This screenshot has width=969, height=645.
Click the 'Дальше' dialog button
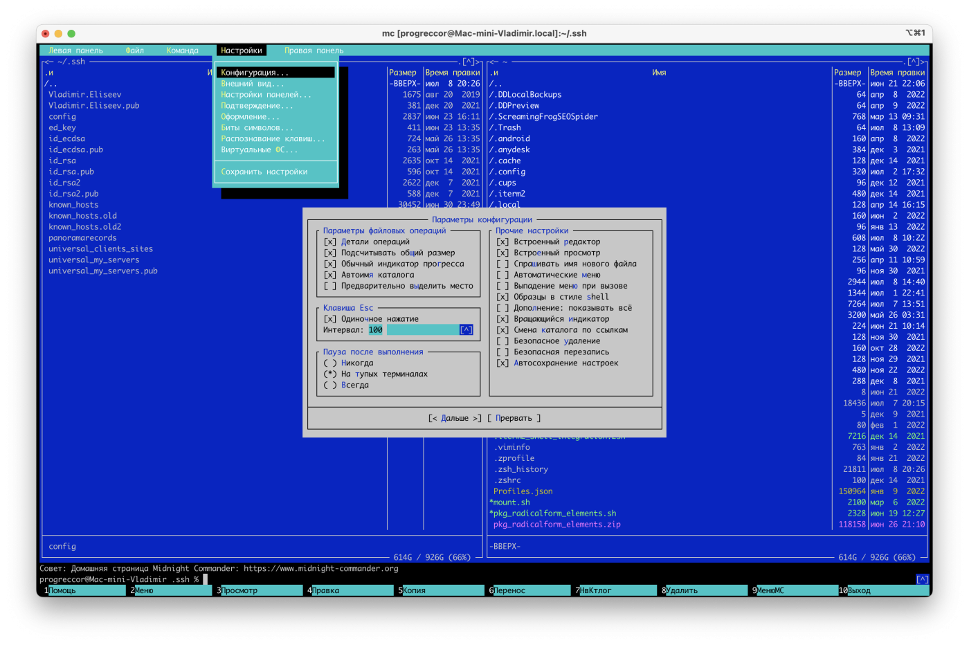point(455,418)
